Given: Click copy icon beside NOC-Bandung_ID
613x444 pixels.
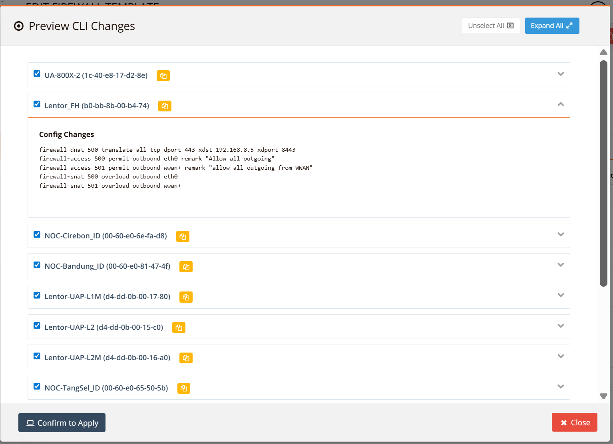Looking at the screenshot, I should [x=186, y=267].
